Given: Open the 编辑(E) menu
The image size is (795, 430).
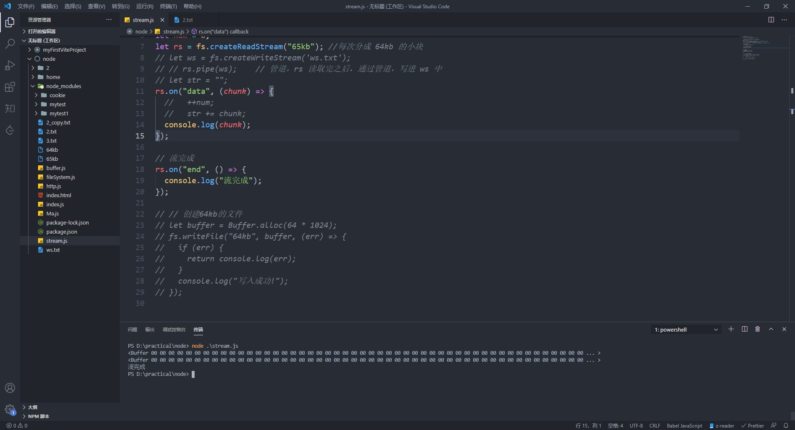Looking at the screenshot, I should click(49, 6).
